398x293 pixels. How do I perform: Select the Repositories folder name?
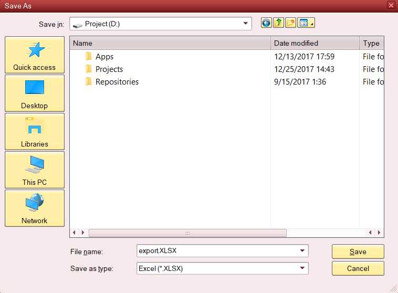point(117,82)
